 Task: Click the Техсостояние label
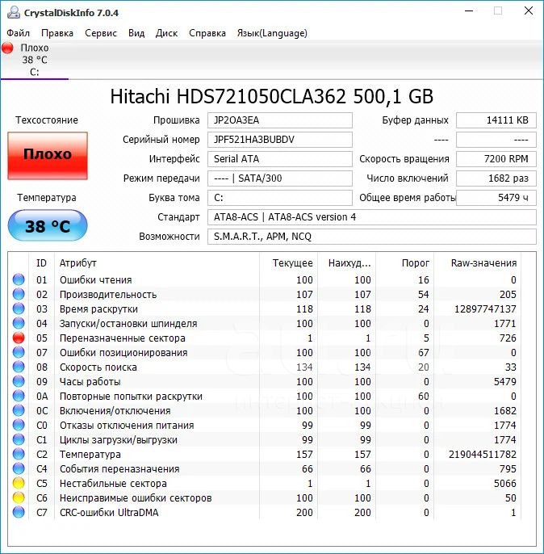pyautogui.click(x=47, y=120)
